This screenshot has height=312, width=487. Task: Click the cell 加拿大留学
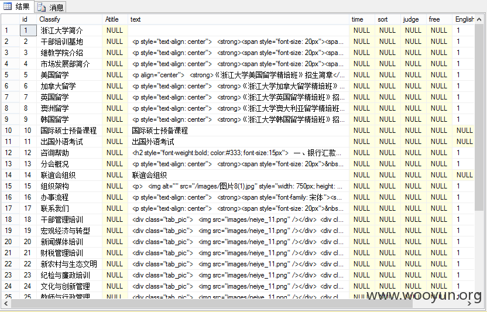tap(69, 86)
